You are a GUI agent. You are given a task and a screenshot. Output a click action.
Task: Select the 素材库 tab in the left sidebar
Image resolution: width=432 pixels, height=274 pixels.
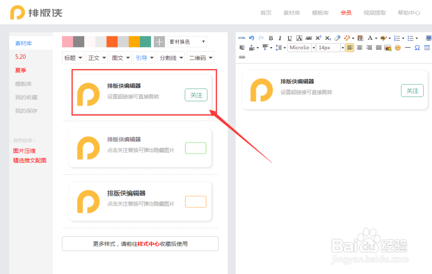[24, 43]
